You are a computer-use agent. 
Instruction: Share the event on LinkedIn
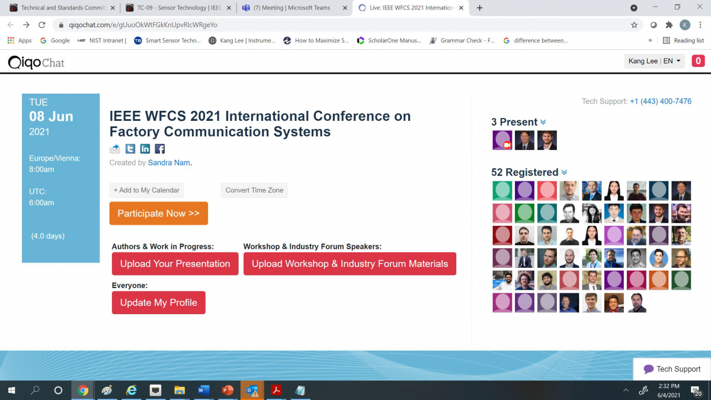point(145,149)
